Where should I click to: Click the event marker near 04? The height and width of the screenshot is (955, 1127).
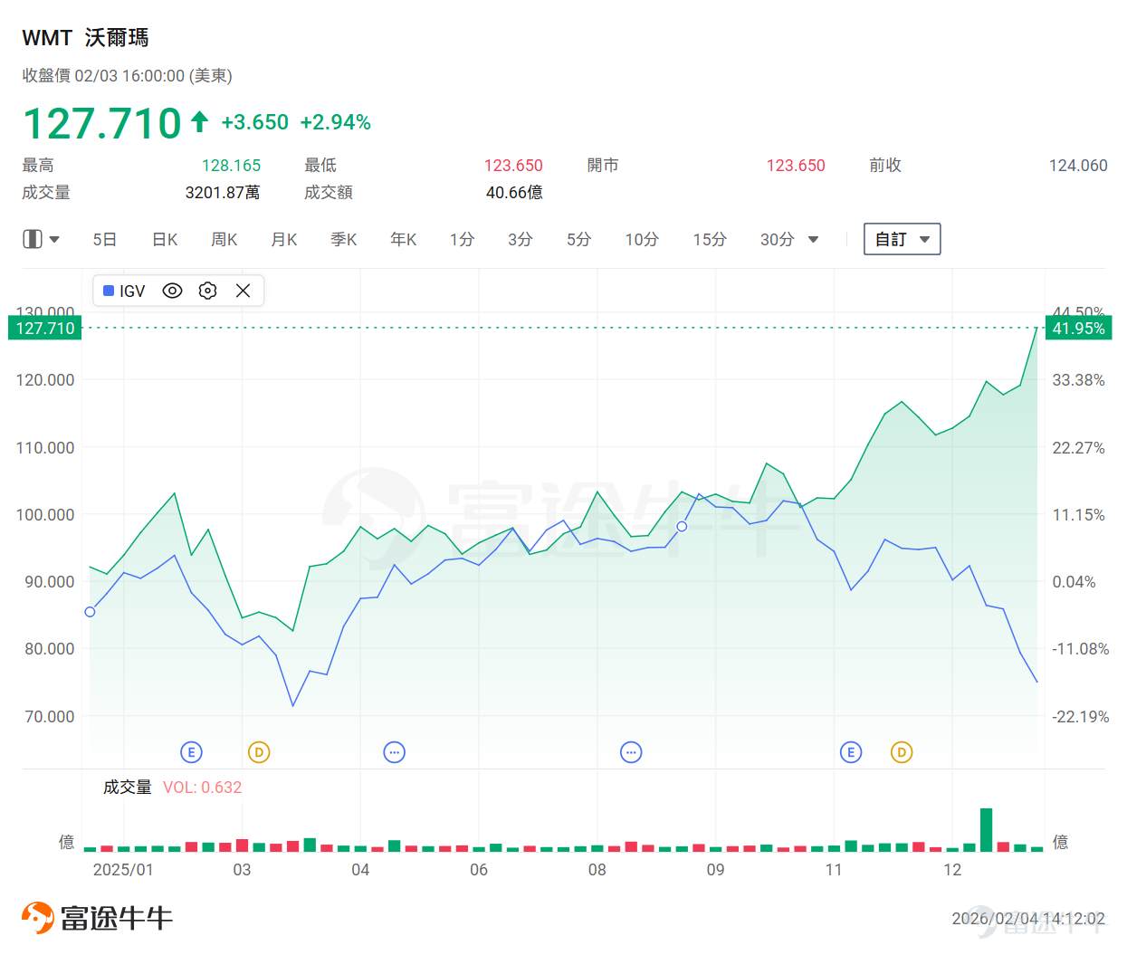[x=395, y=752]
